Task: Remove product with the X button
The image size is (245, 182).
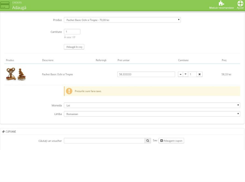Action: coord(200,74)
